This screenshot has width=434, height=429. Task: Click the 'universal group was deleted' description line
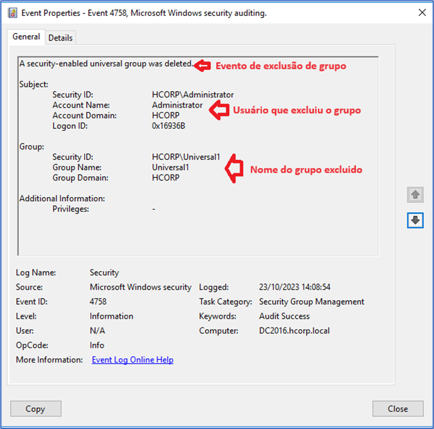point(106,64)
